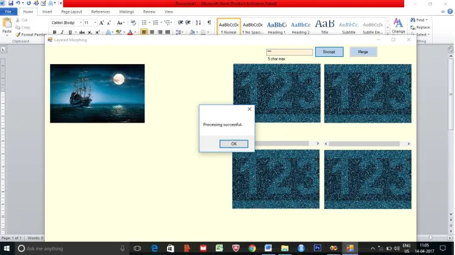Viewport: 455px width, 255px height.
Task: Open the View tab in Word
Action: (169, 11)
